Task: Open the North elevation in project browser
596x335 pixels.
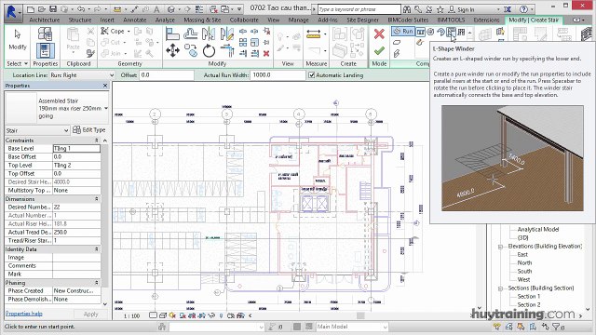Action: tap(524, 262)
